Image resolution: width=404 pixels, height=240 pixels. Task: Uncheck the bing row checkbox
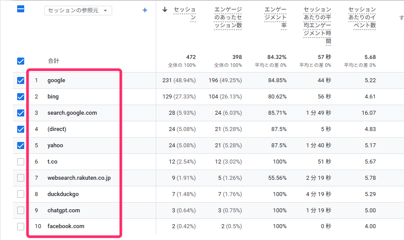click(21, 97)
